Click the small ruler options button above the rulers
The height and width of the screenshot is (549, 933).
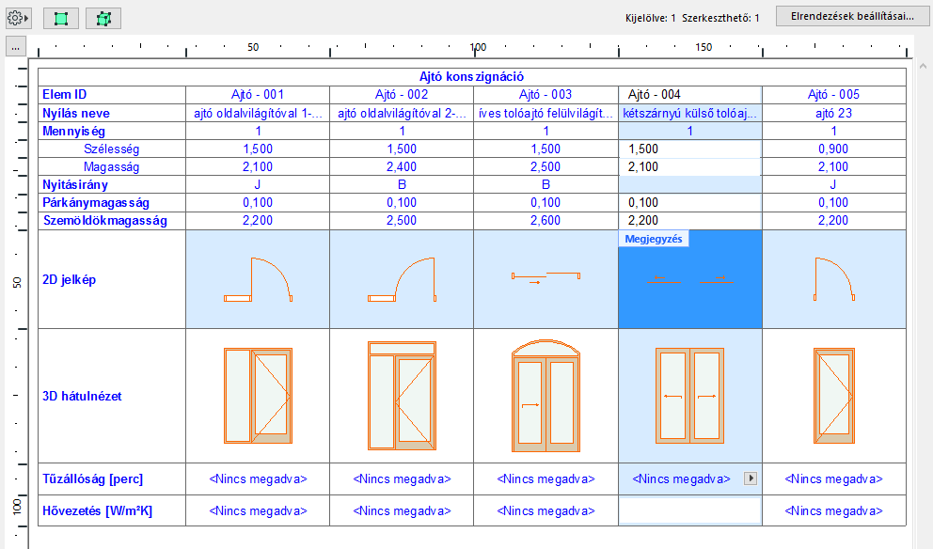(14, 44)
